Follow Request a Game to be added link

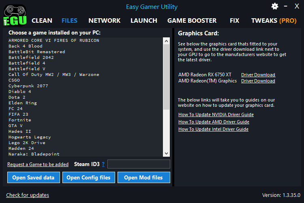tap(38, 164)
